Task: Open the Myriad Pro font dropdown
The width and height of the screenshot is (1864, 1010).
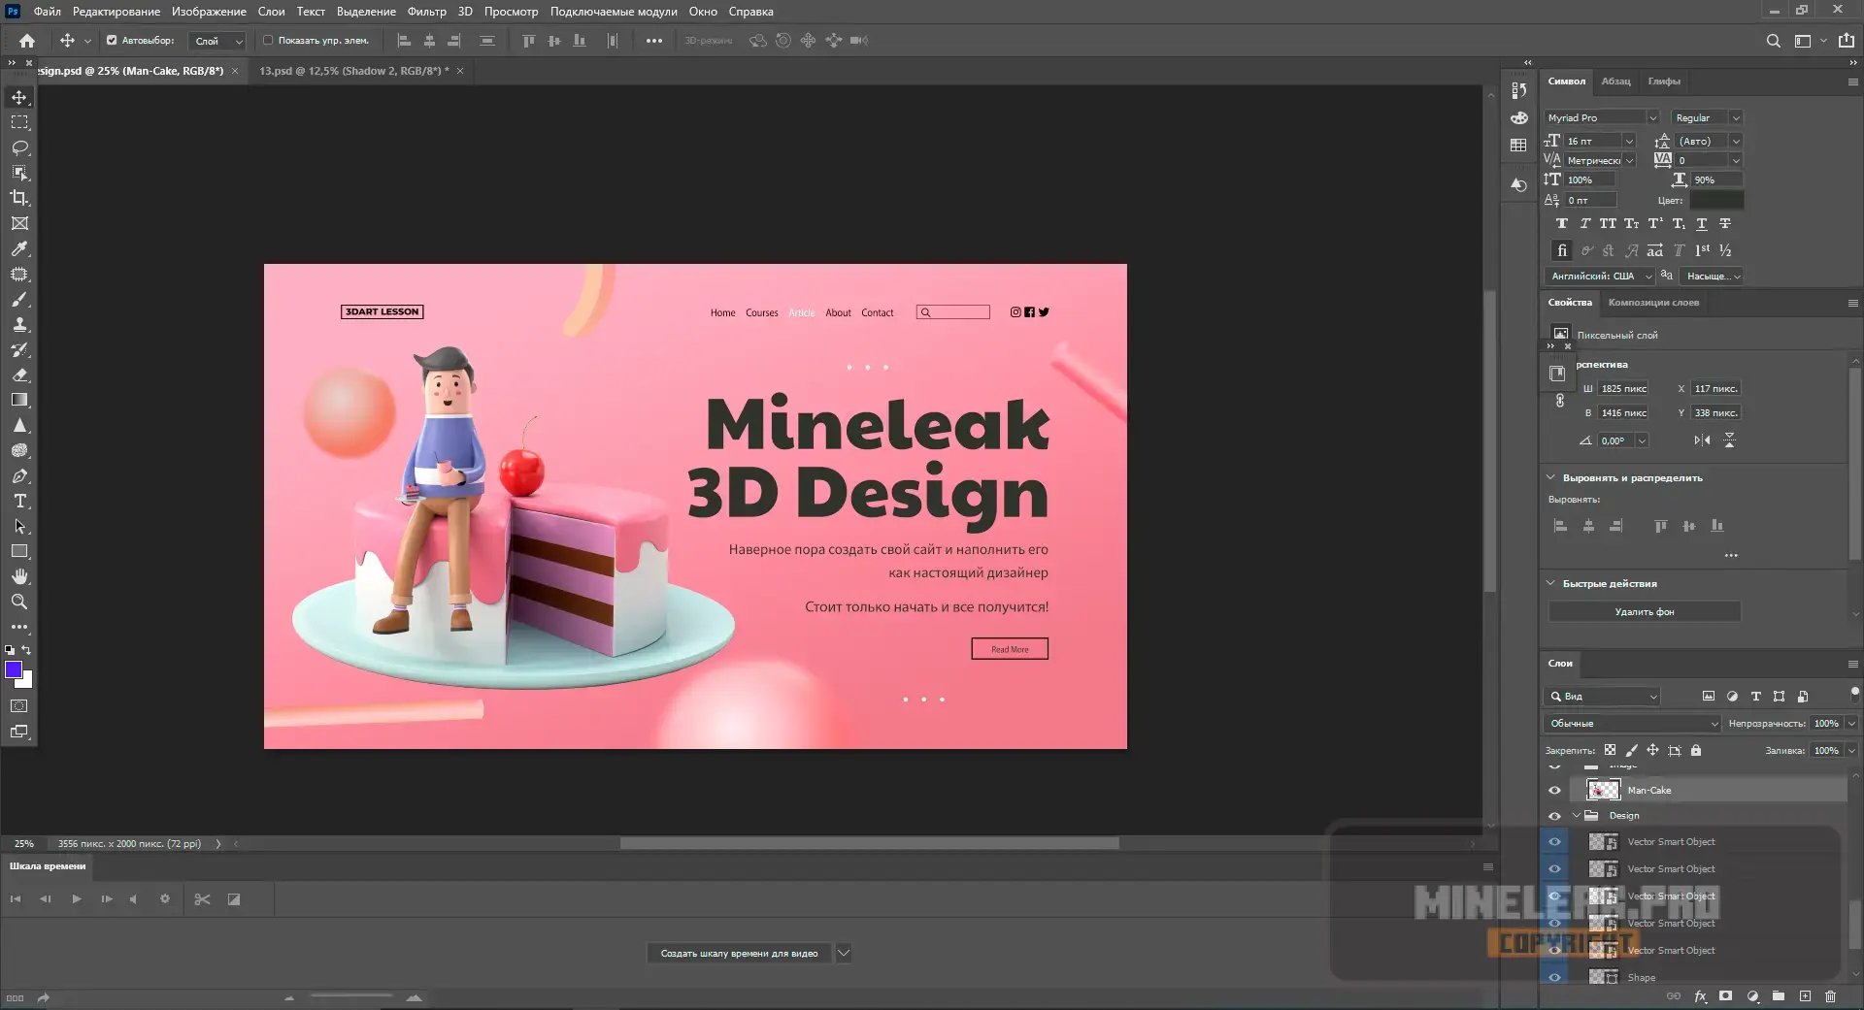Action: point(1652,117)
